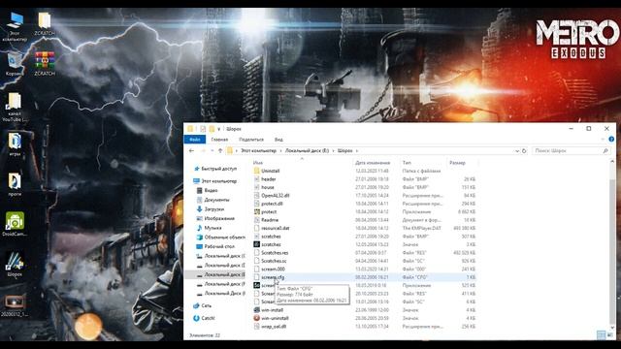The image size is (621, 349).
Task: Select the Uninstall folder icon
Action: 256,171
